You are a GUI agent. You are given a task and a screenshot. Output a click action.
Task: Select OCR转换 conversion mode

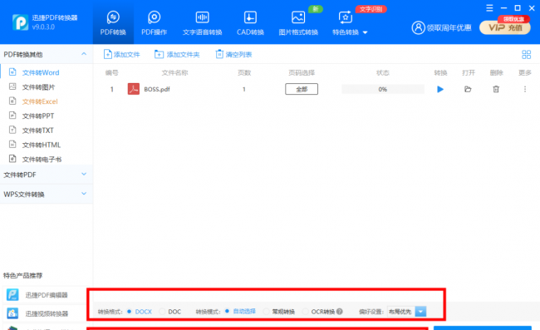click(x=318, y=312)
